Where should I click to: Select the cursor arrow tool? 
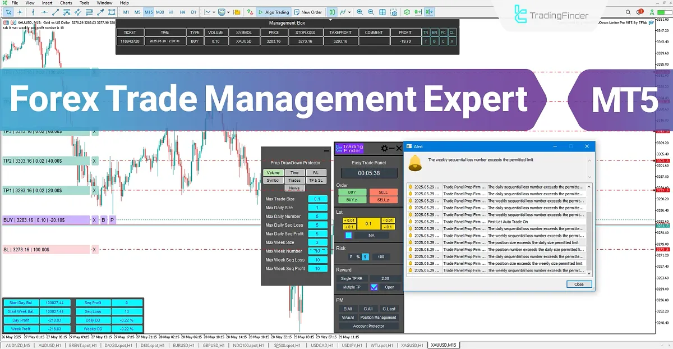(8, 12)
